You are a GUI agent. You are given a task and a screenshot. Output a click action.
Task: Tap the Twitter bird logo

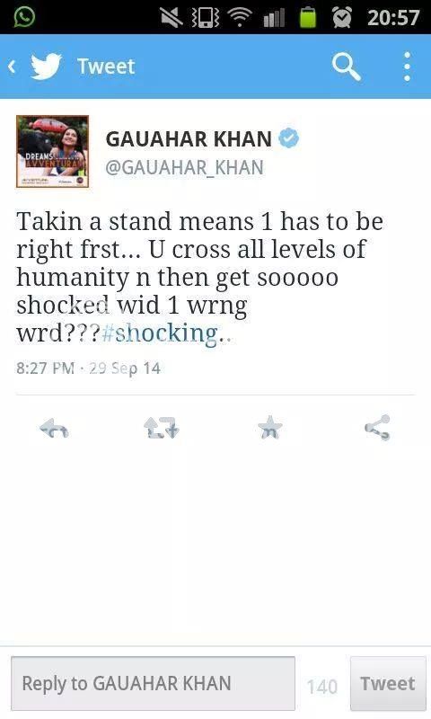tap(46, 67)
